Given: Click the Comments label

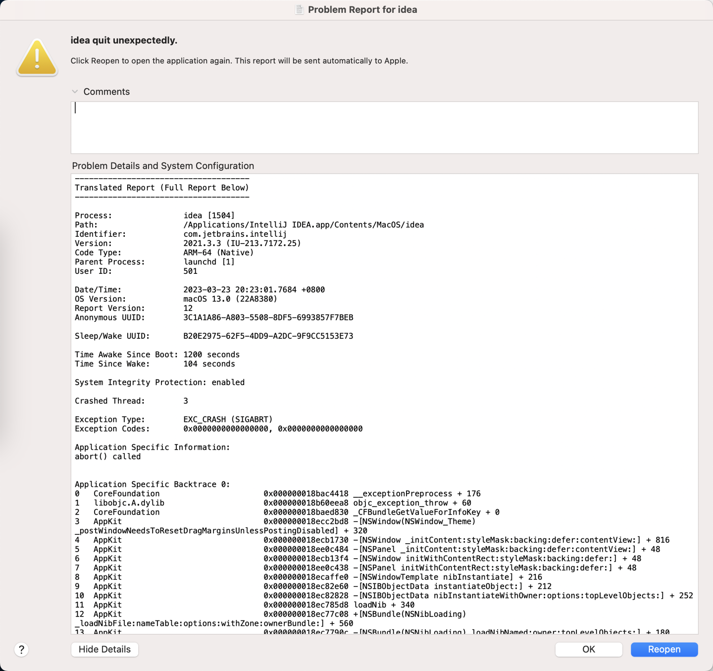Looking at the screenshot, I should pyautogui.click(x=106, y=92).
